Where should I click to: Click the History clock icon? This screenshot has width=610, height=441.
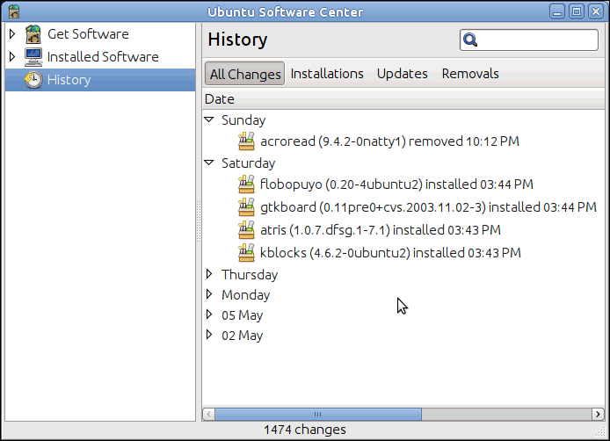tap(33, 80)
